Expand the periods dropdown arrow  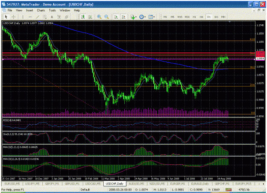[145, 17]
